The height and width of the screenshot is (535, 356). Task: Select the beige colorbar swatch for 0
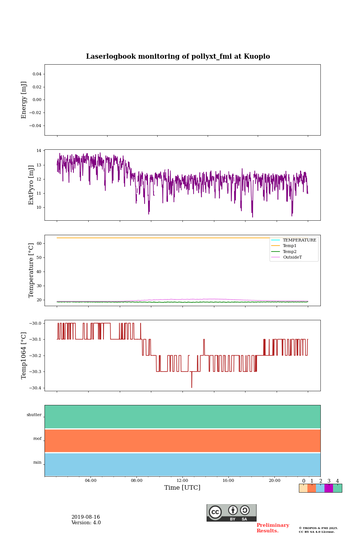pos(303,488)
